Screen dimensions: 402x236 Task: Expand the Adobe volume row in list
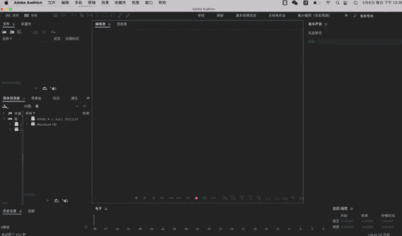point(27,119)
